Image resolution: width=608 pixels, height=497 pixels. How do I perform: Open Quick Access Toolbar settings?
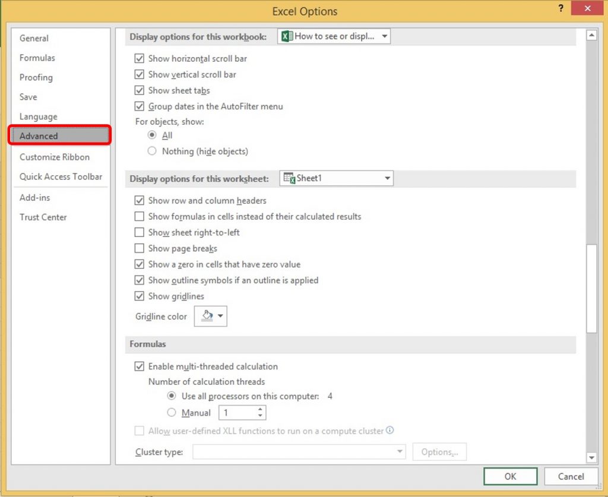click(x=61, y=176)
